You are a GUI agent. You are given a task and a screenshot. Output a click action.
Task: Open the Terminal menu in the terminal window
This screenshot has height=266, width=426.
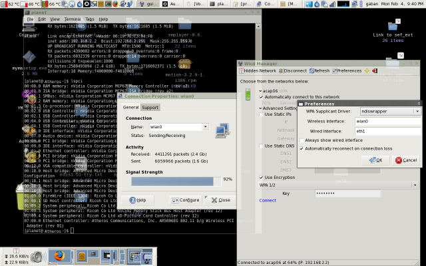(73, 19)
